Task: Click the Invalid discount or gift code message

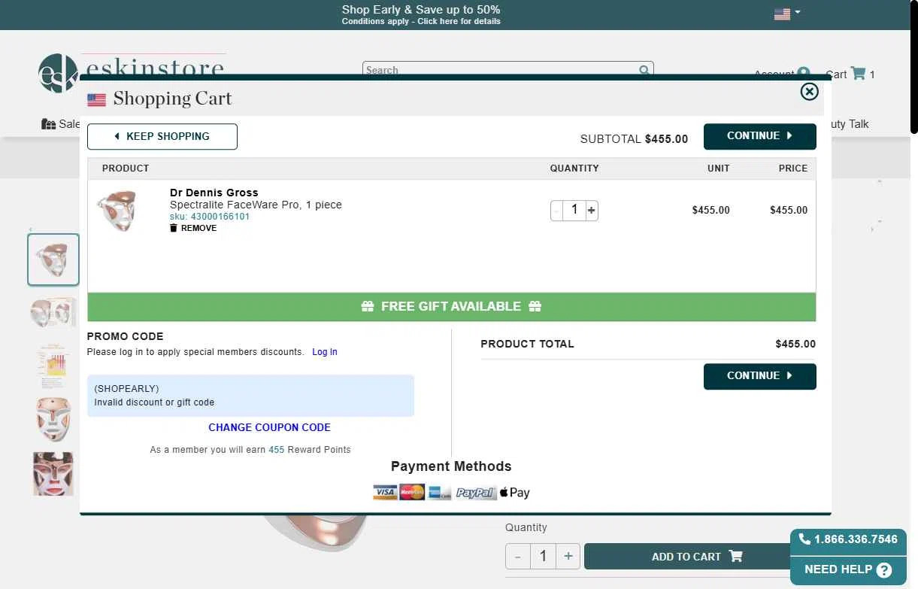Action: (x=154, y=402)
